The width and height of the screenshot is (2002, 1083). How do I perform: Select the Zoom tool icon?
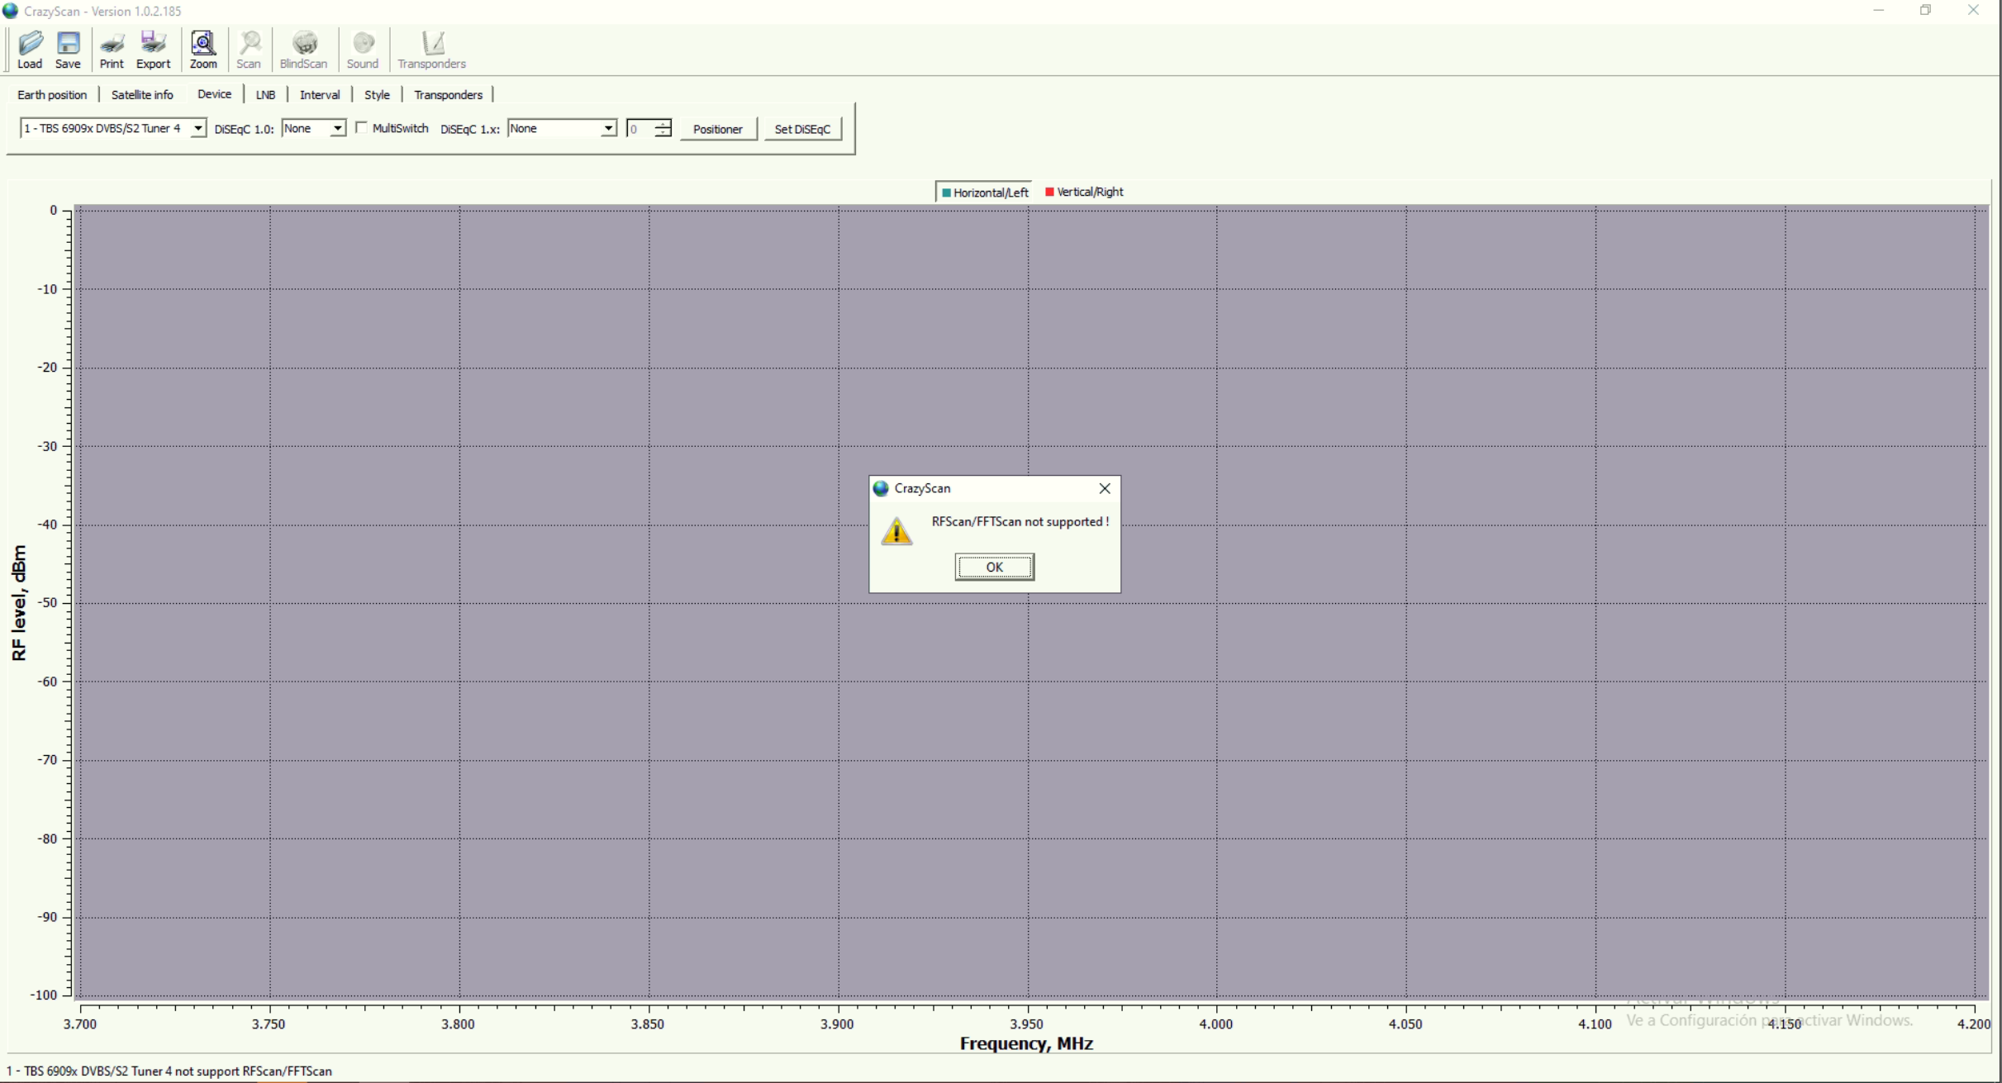tap(203, 50)
